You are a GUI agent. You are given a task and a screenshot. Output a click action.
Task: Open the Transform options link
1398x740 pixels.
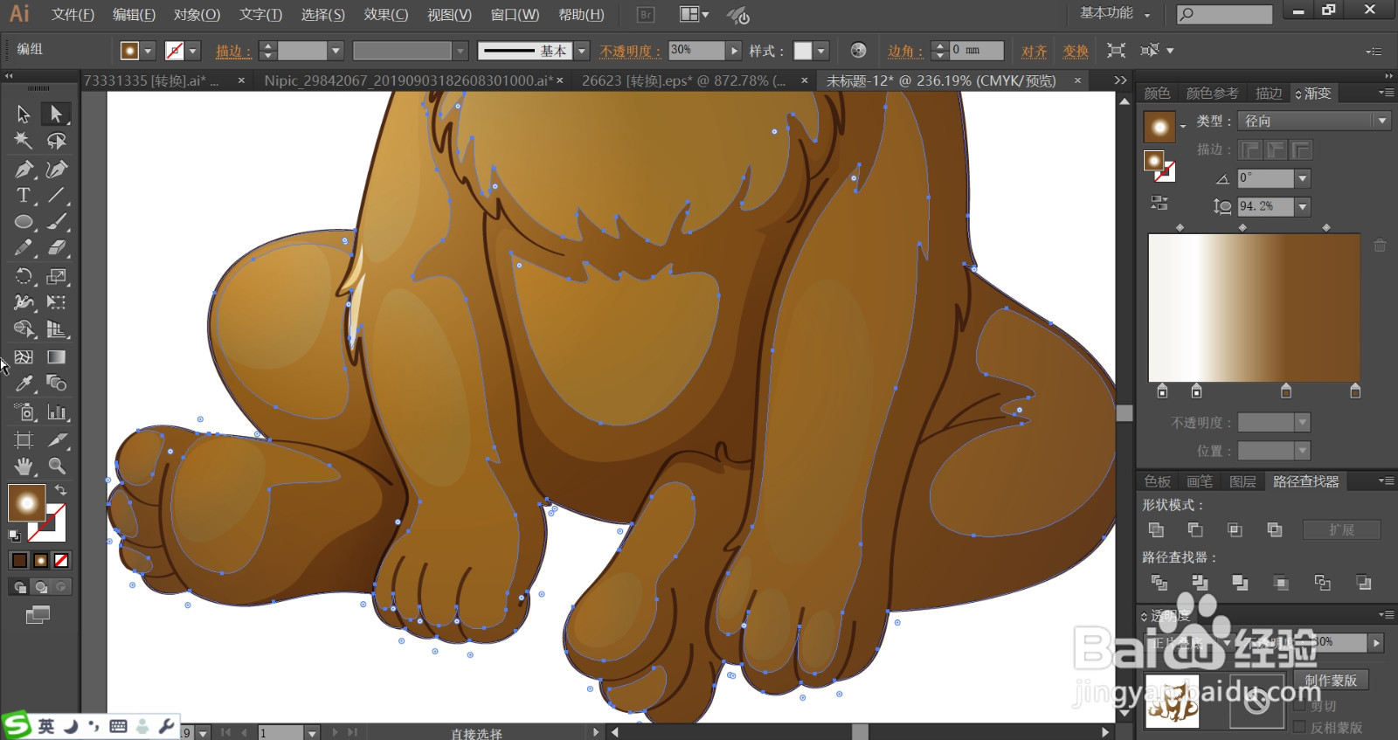1076,51
